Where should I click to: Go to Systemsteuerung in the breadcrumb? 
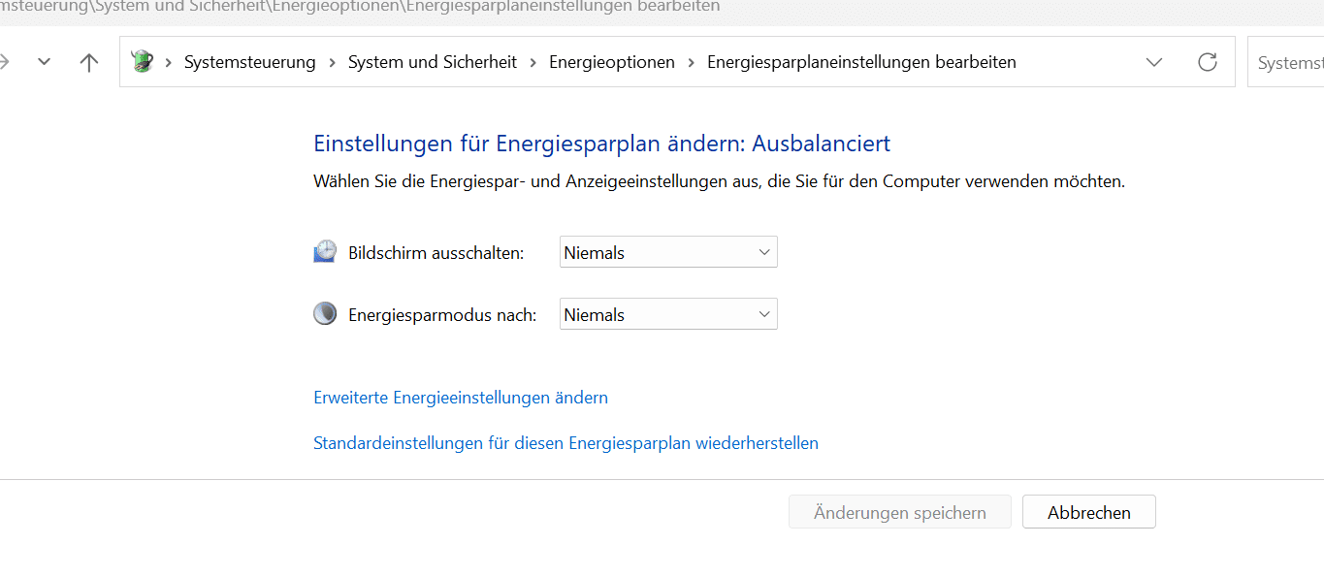tap(249, 62)
